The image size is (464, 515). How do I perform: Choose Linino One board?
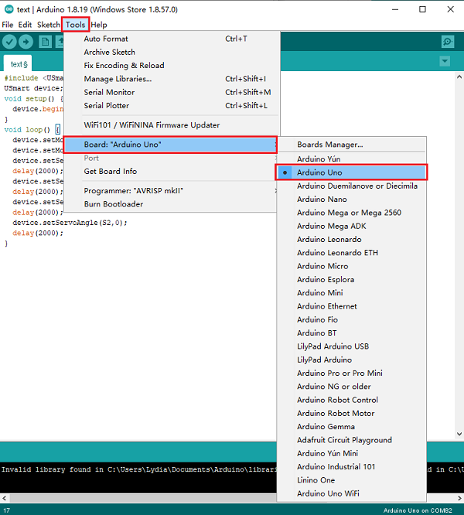(351, 480)
